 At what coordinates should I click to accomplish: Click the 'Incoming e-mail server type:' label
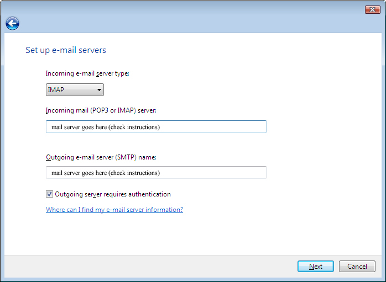pos(87,73)
